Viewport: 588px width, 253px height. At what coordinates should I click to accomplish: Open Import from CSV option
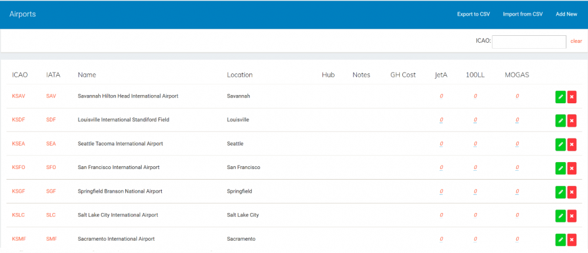point(523,14)
